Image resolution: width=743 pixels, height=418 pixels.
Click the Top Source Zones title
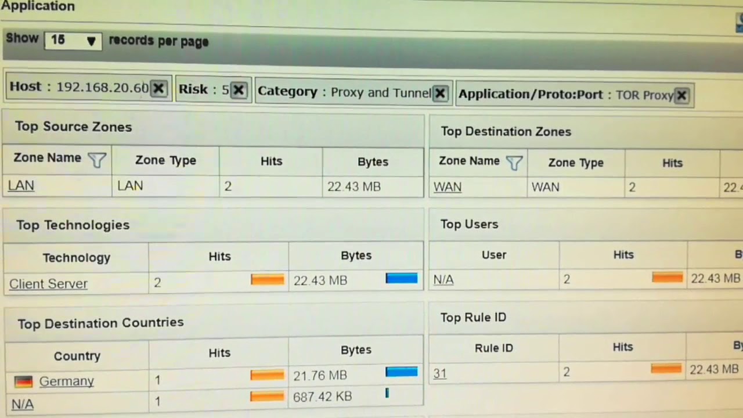pyautogui.click(x=74, y=127)
